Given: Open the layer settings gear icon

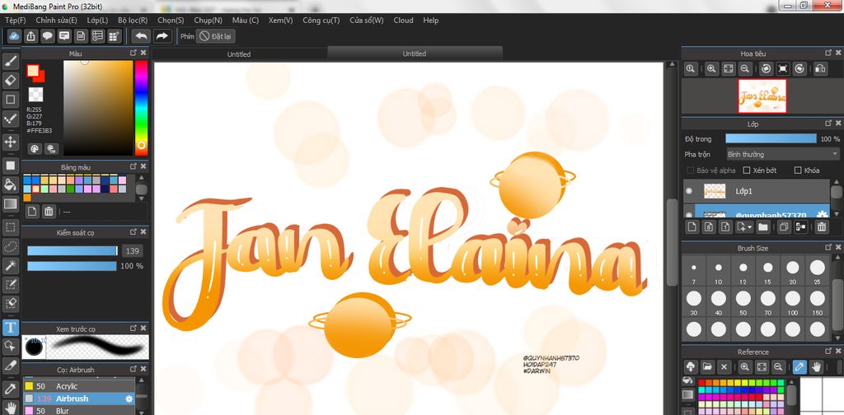Looking at the screenshot, I should coord(822,214).
